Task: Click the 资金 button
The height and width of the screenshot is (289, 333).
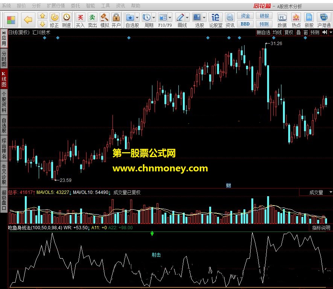Action: pos(245,16)
